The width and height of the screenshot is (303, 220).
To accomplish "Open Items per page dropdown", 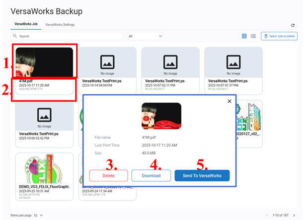I will (38, 215).
